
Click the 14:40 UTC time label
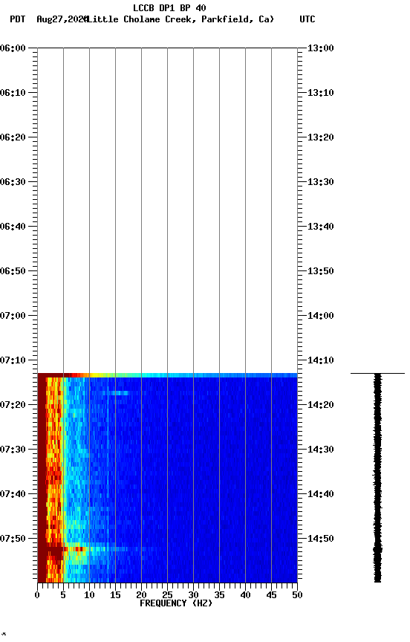[x=321, y=495]
